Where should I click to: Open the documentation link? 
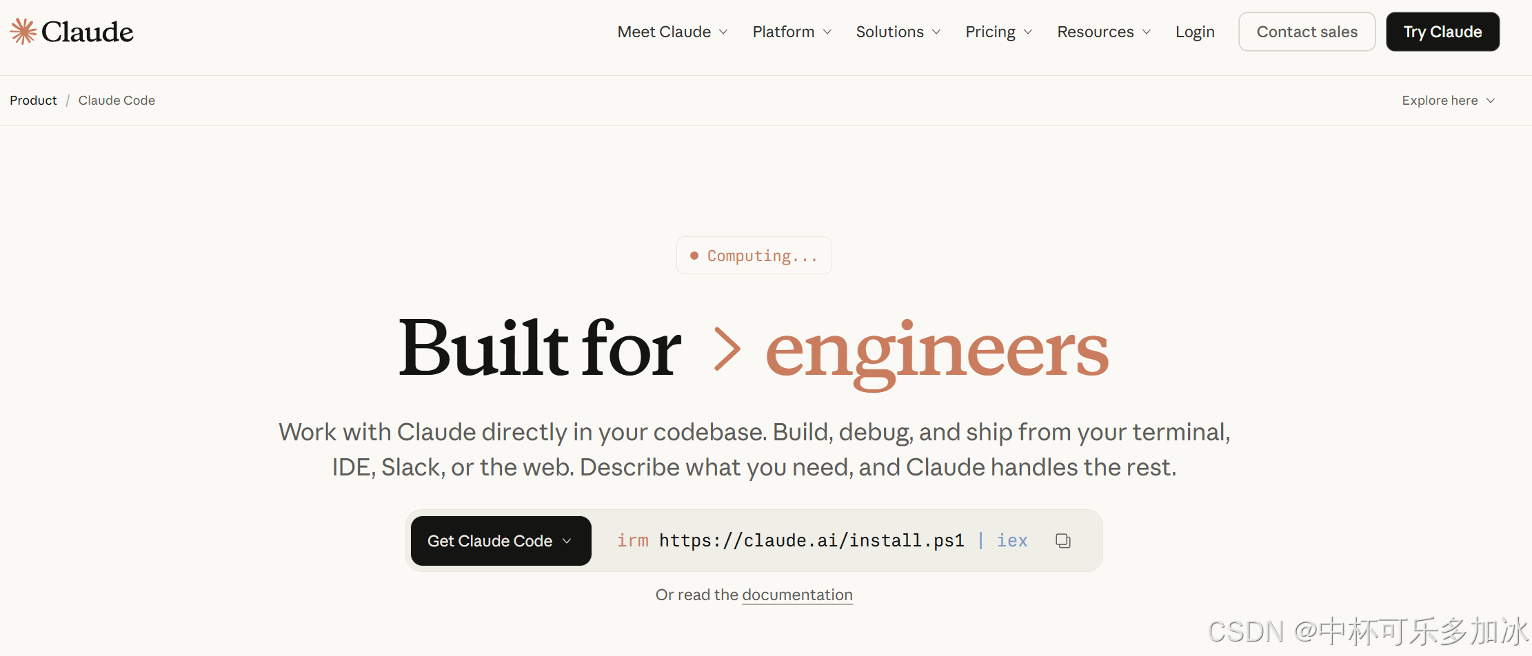point(797,595)
